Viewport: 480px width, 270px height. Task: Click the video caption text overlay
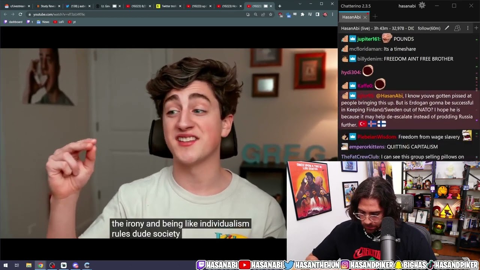point(180,229)
